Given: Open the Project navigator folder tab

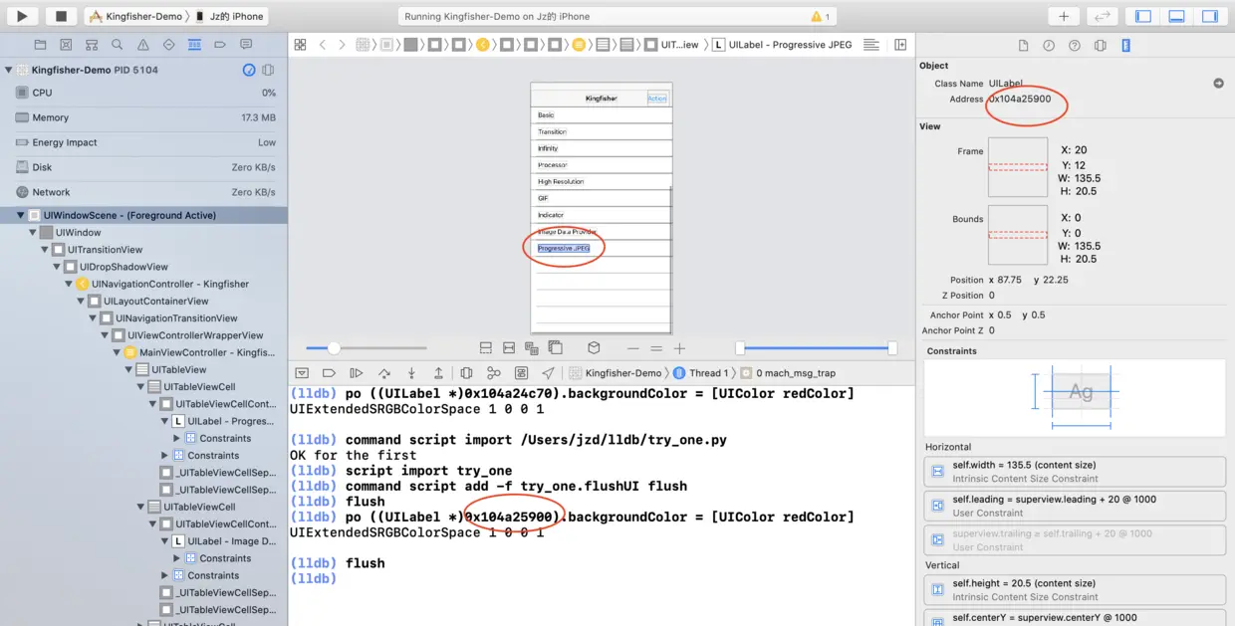Looking at the screenshot, I should [x=40, y=45].
